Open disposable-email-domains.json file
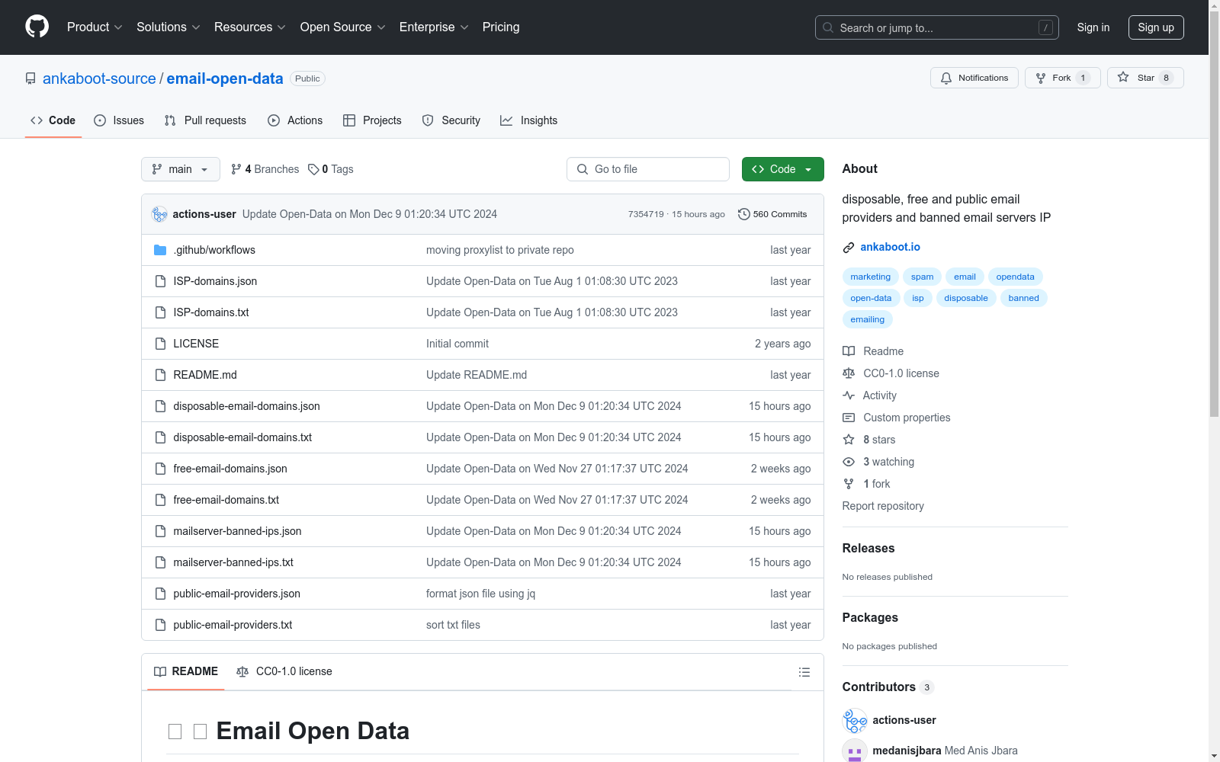This screenshot has width=1220, height=762. pos(246,406)
